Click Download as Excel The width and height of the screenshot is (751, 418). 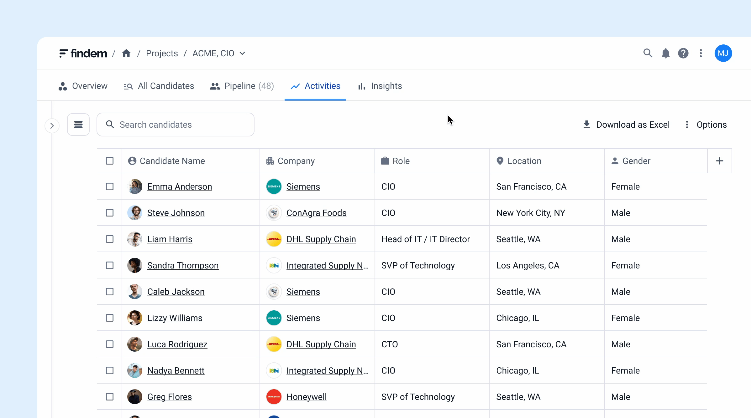pyautogui.click(x=626, y=125)
